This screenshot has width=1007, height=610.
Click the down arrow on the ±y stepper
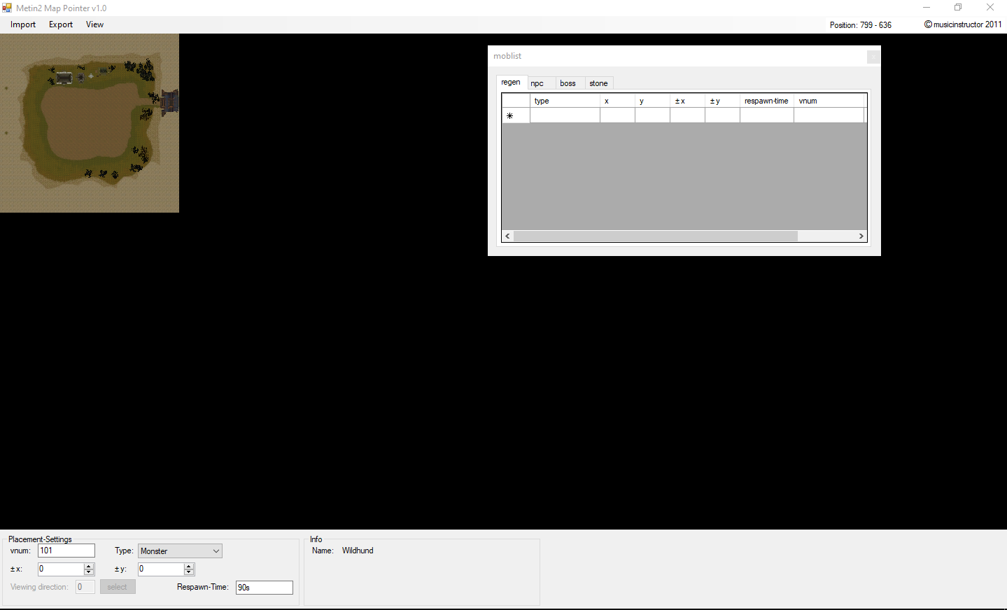coord(188,572)
